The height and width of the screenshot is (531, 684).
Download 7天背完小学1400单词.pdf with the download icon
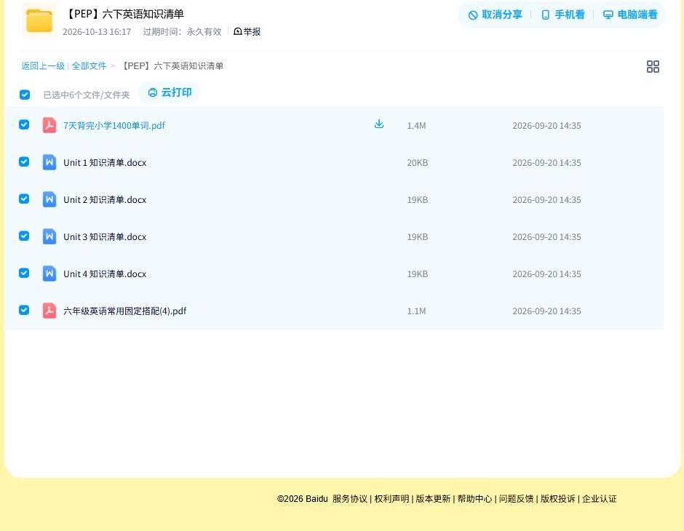(x=379, y=124)
